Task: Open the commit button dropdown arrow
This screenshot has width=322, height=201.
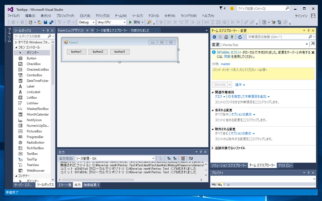Action: point(230,85)
